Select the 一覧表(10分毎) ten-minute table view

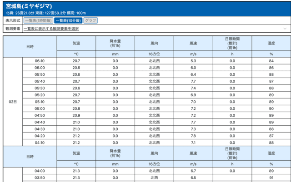click(x=68, y=21)
